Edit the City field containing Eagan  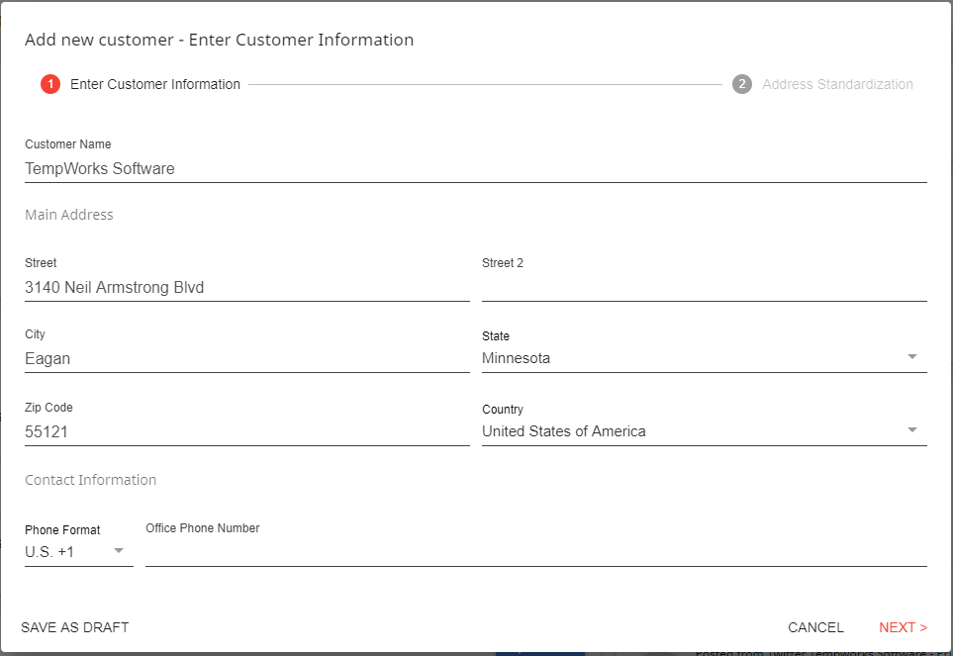click(x=246, y=359)
